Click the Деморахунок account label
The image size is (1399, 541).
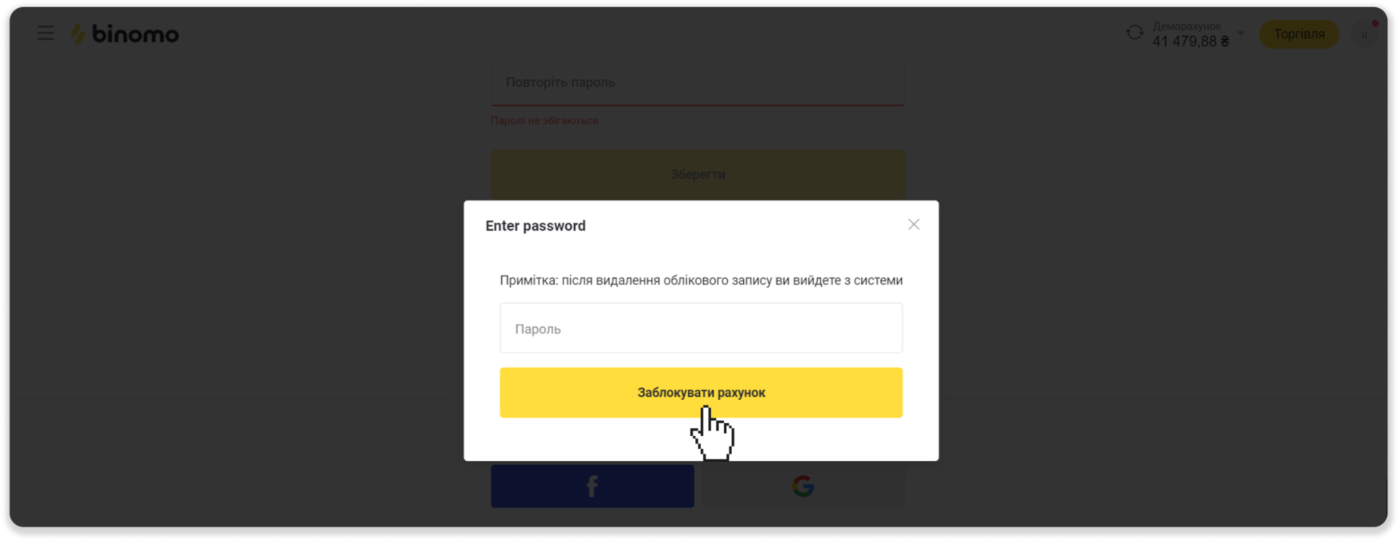click(1187, 26)
